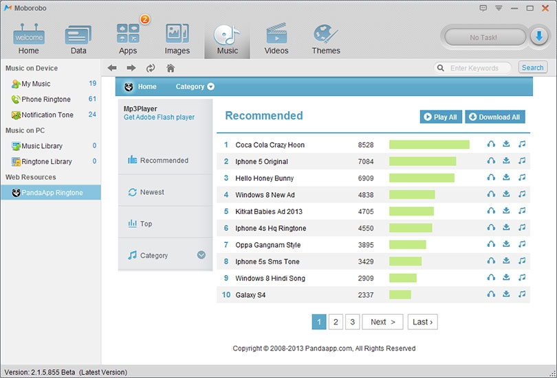Download Kitkat Babies Ad 2013 ringtone

click(506, 211)
